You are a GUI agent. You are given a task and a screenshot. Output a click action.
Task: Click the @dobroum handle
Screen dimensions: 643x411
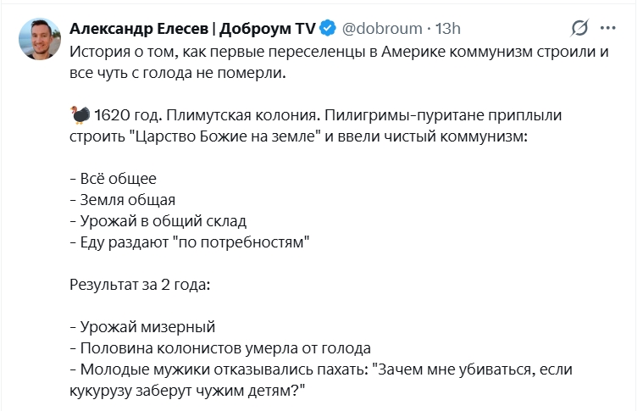tap(381, 28)
